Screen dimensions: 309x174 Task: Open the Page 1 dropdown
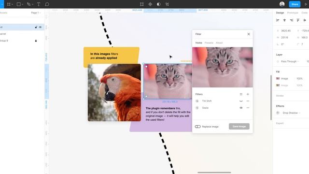pos(36,13)
